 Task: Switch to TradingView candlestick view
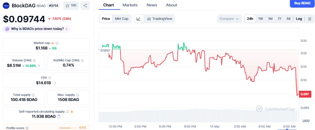coord(160,19)
